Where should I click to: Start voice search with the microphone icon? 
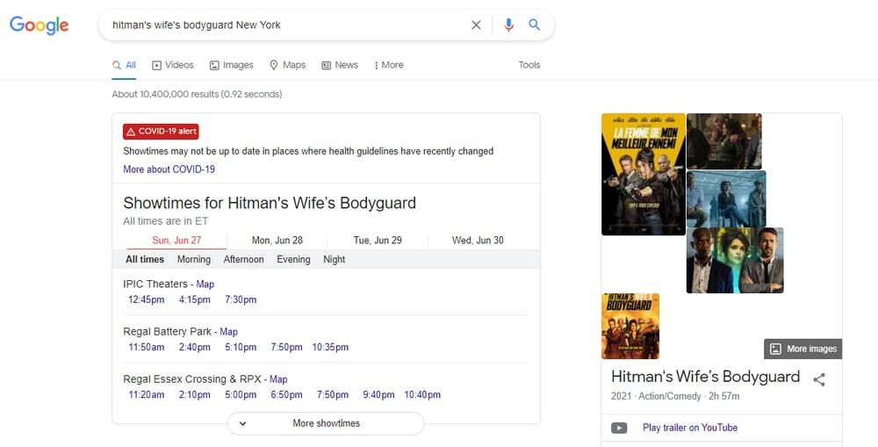click(508, 25)
